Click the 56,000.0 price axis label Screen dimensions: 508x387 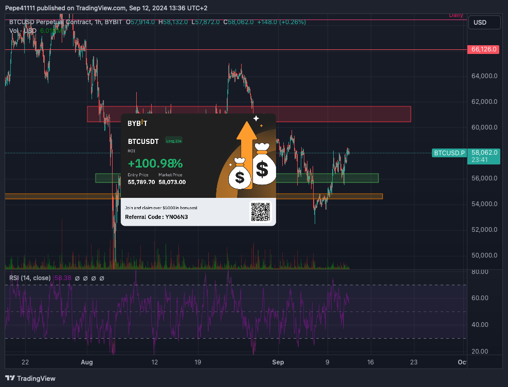484,178
